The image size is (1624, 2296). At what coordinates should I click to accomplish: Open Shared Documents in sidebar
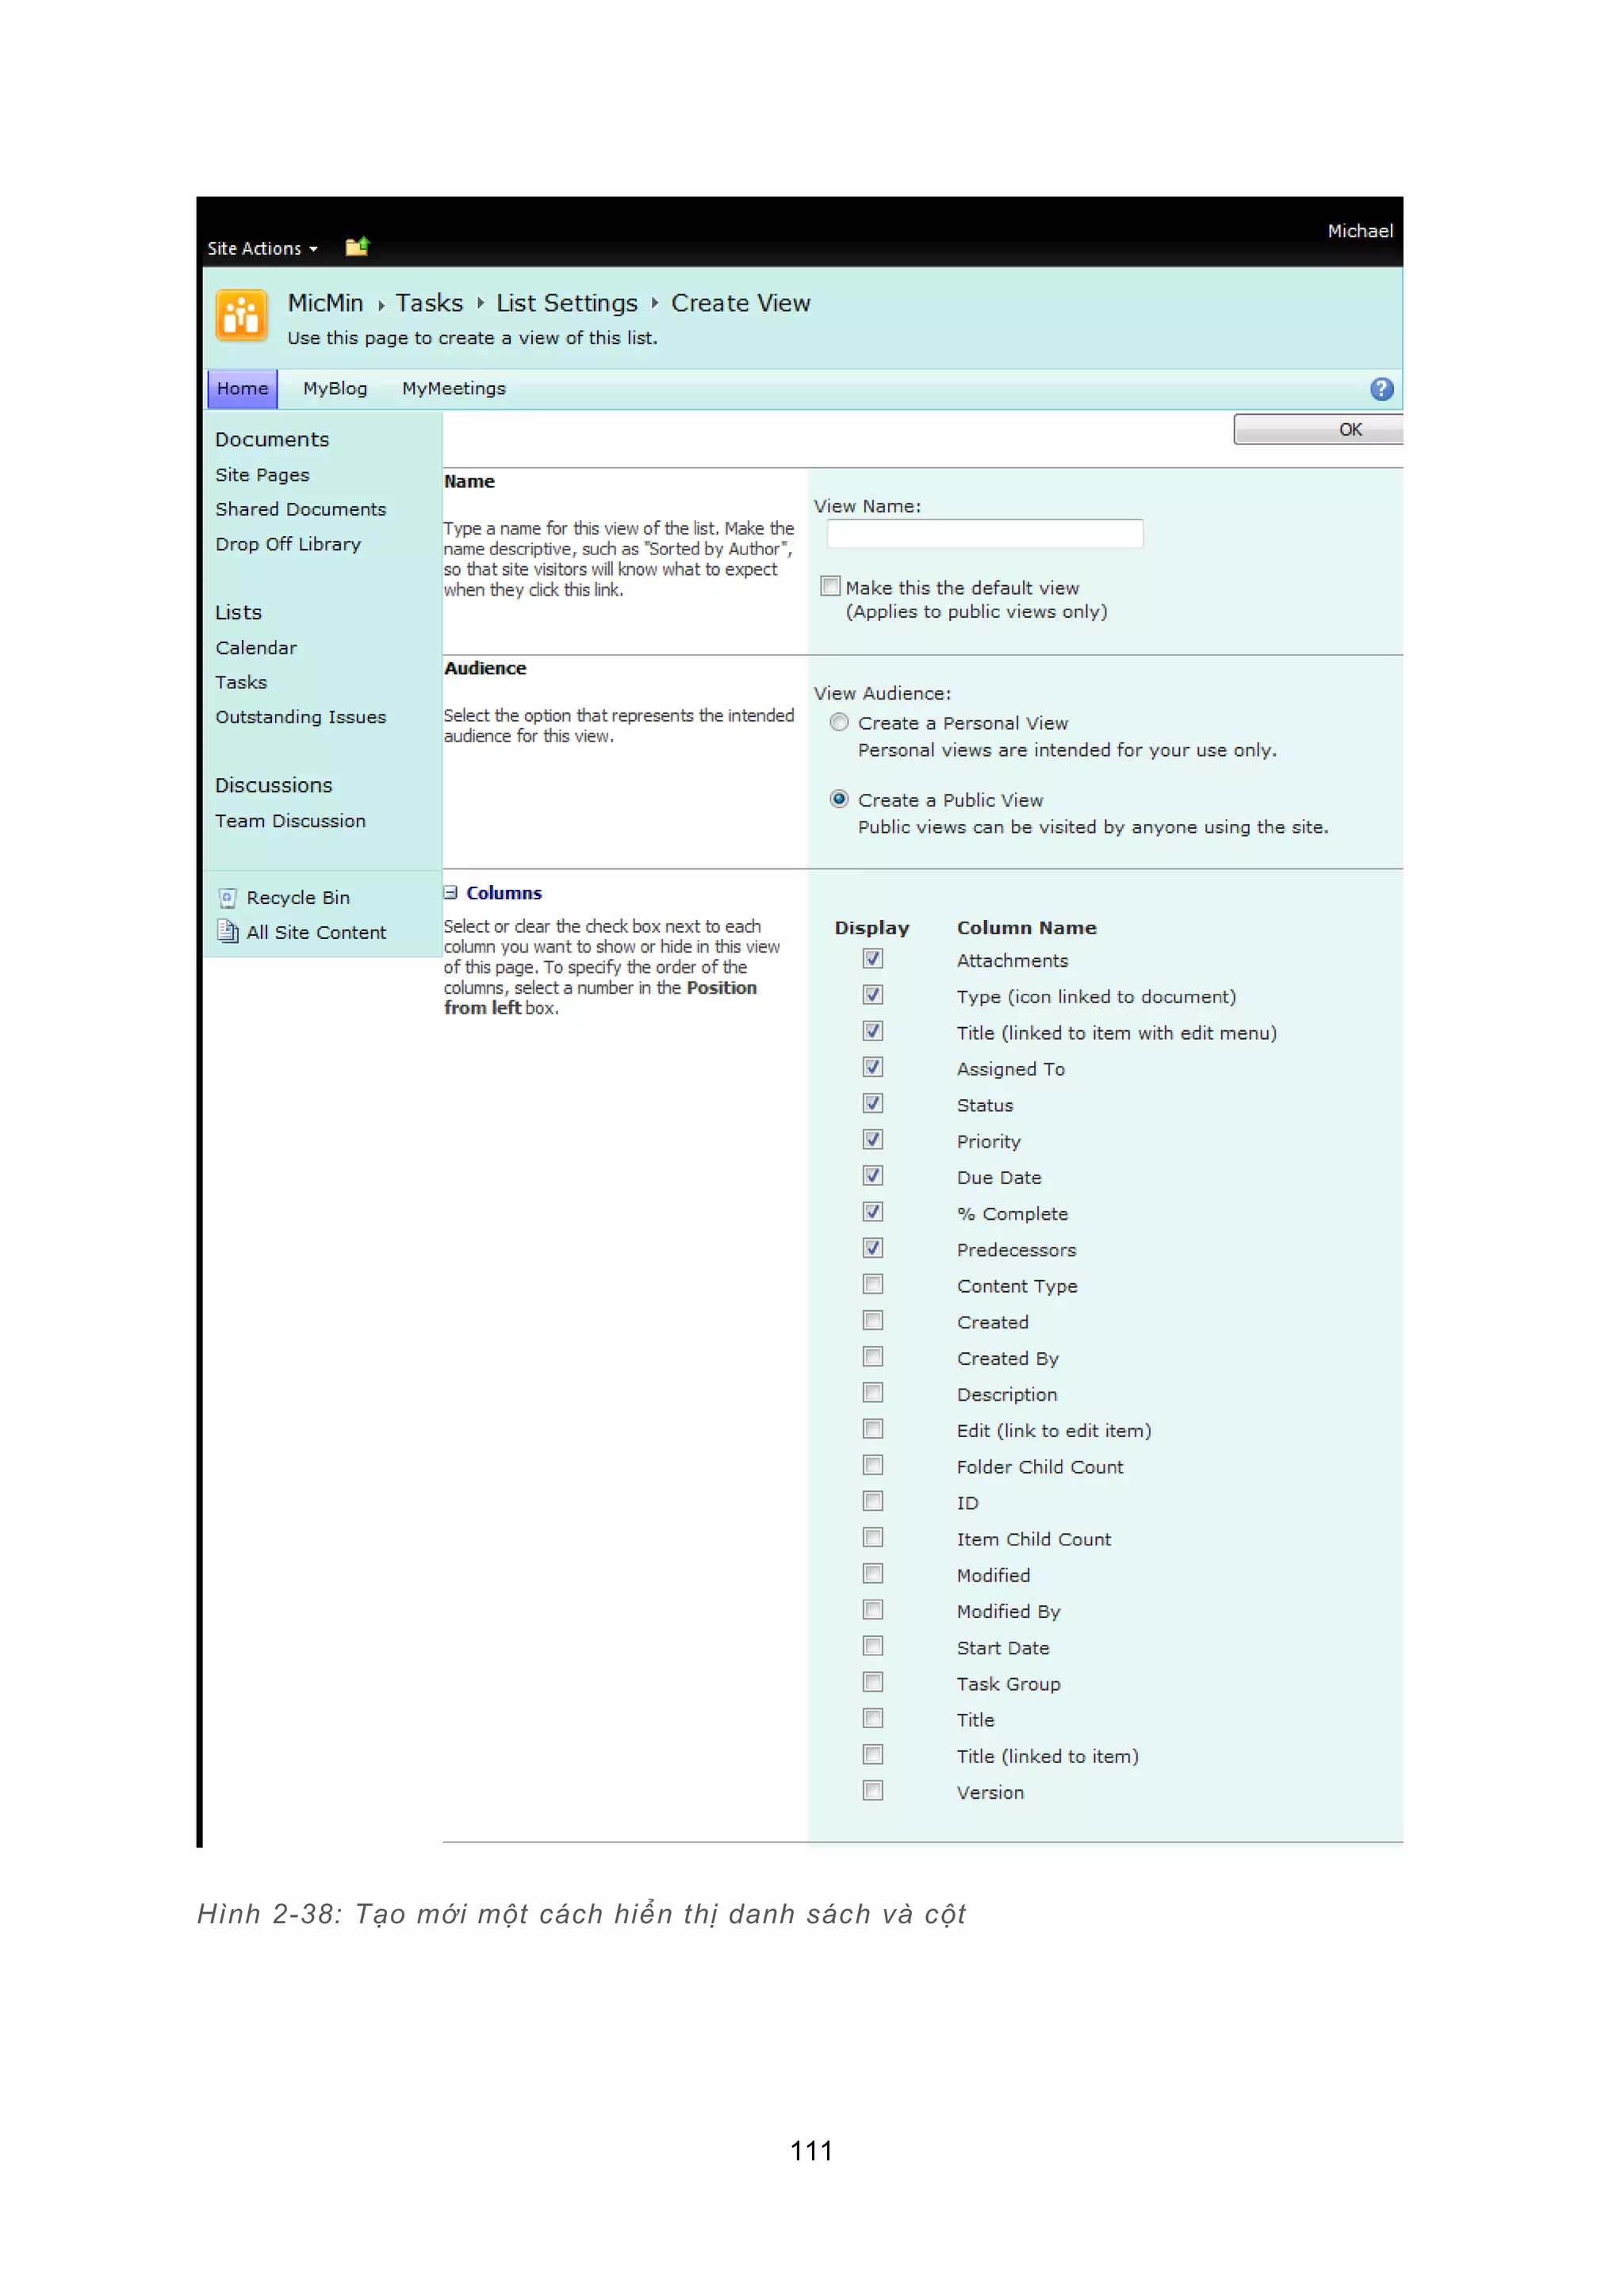[x=300, y=509]
